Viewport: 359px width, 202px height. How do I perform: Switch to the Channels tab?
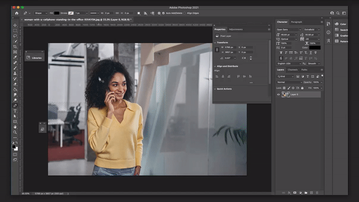pyautogui.click(x=293, y=70)
